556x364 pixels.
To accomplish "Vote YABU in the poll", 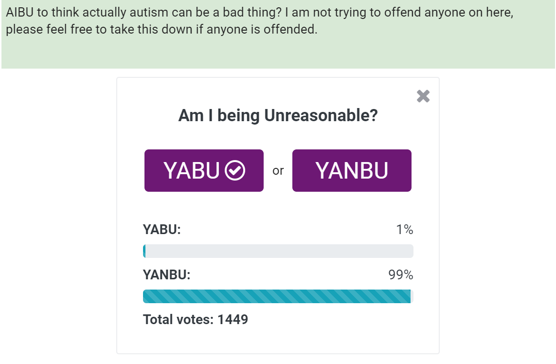I will click(x=204, y=171).
